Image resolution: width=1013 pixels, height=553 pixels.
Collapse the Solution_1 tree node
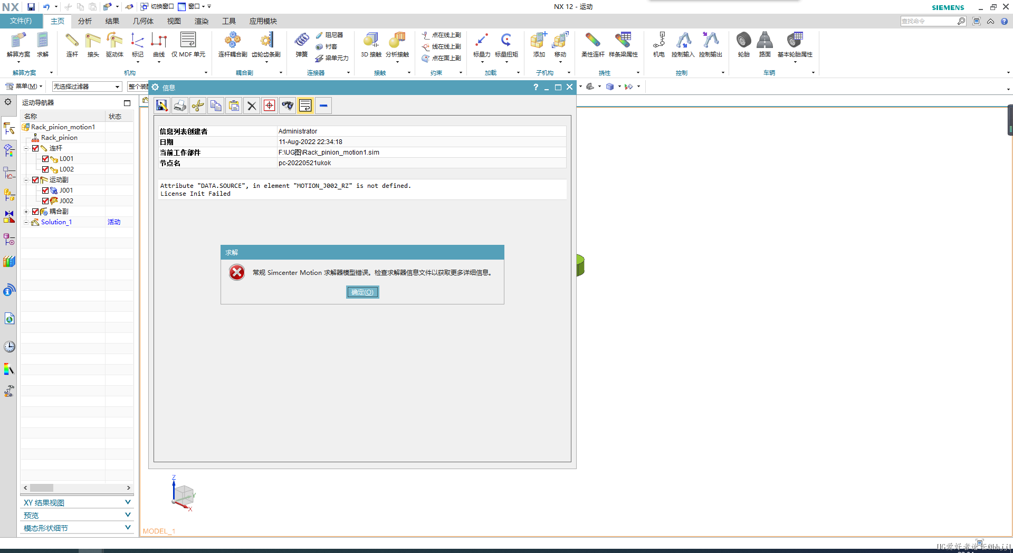coord(26,222)
